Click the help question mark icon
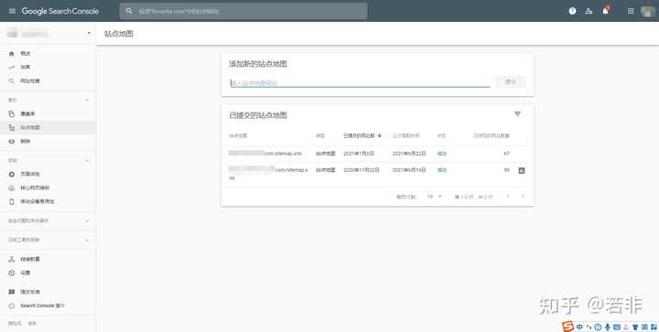Screen dimensions: 659x332 [572, 11]
